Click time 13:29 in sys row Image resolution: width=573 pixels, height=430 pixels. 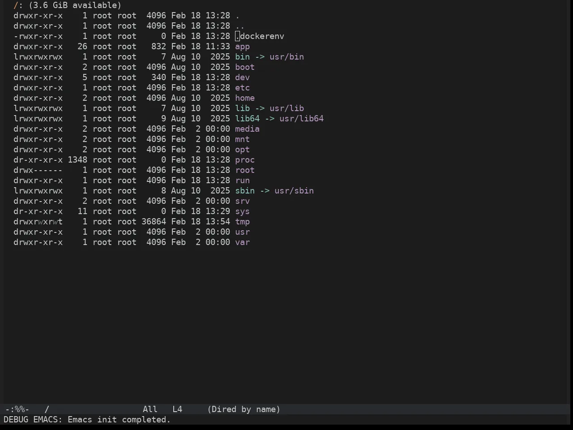click(x=218, y=211)
